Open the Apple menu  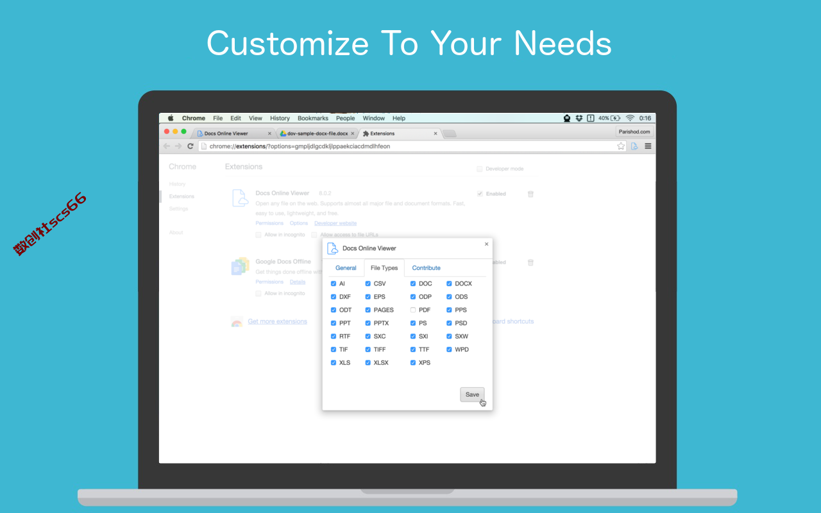coord(171,118)
